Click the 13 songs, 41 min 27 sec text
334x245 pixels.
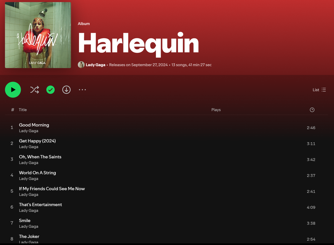coord(192,65)
